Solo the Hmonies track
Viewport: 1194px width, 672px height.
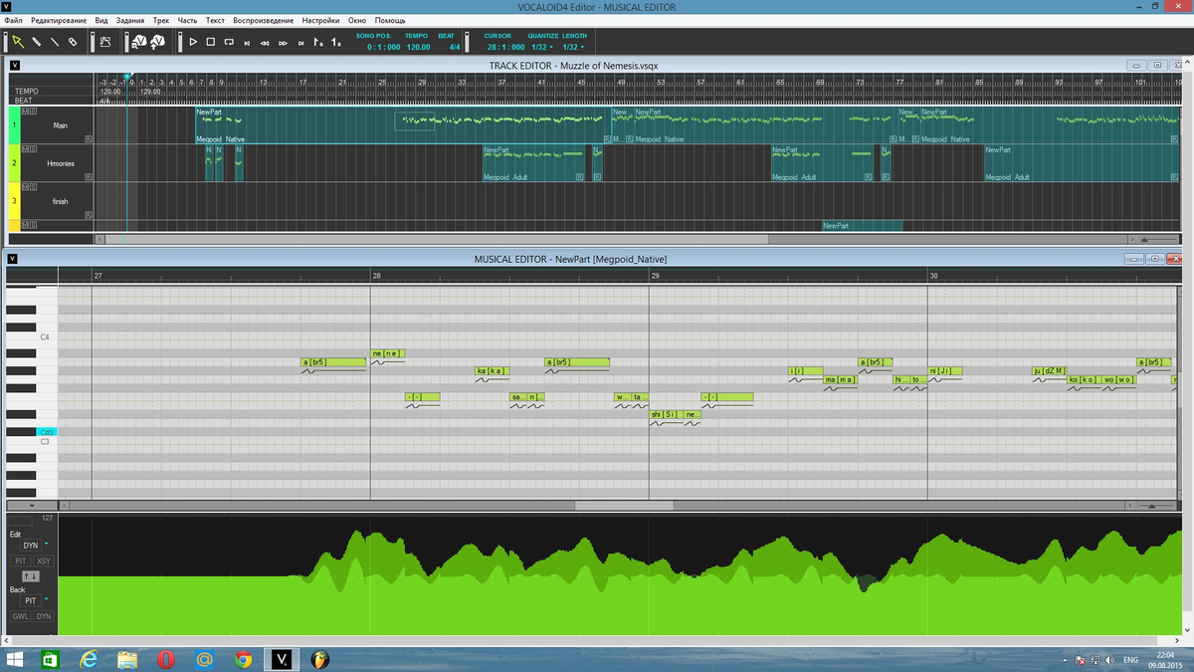[33, 148]
